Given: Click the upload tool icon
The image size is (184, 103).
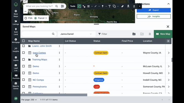Looking at the screenshot, I should tap(134, 6).
